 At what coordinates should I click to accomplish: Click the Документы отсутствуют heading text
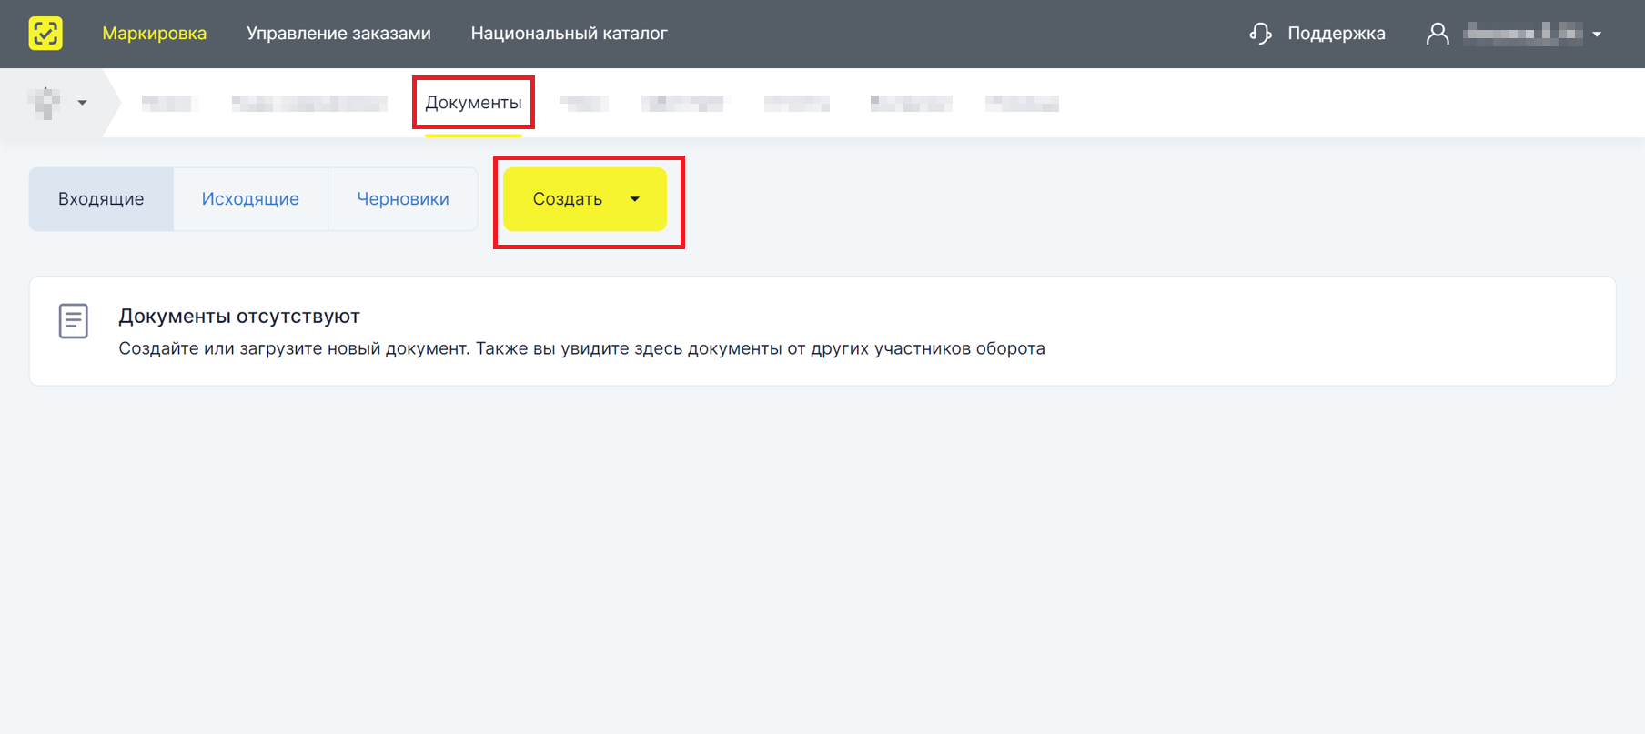[x=239, y=317]
